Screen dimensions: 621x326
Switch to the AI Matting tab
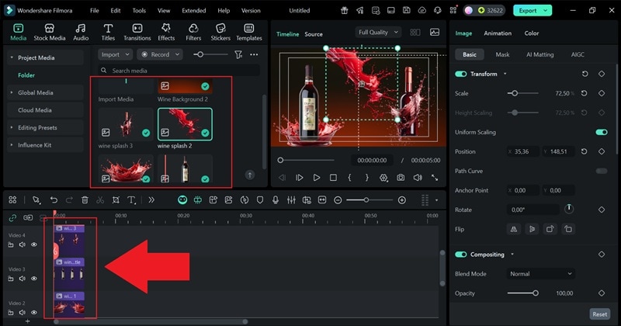tap(539, 55)
